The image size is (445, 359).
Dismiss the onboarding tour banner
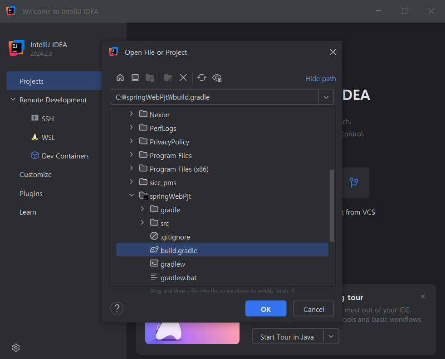pos(423,297)
